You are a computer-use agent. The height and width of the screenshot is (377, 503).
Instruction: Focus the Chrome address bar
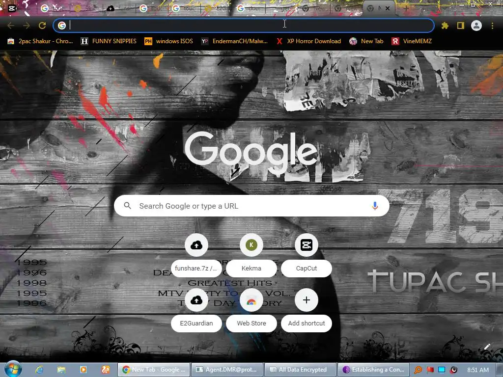[x=244, y=26]
